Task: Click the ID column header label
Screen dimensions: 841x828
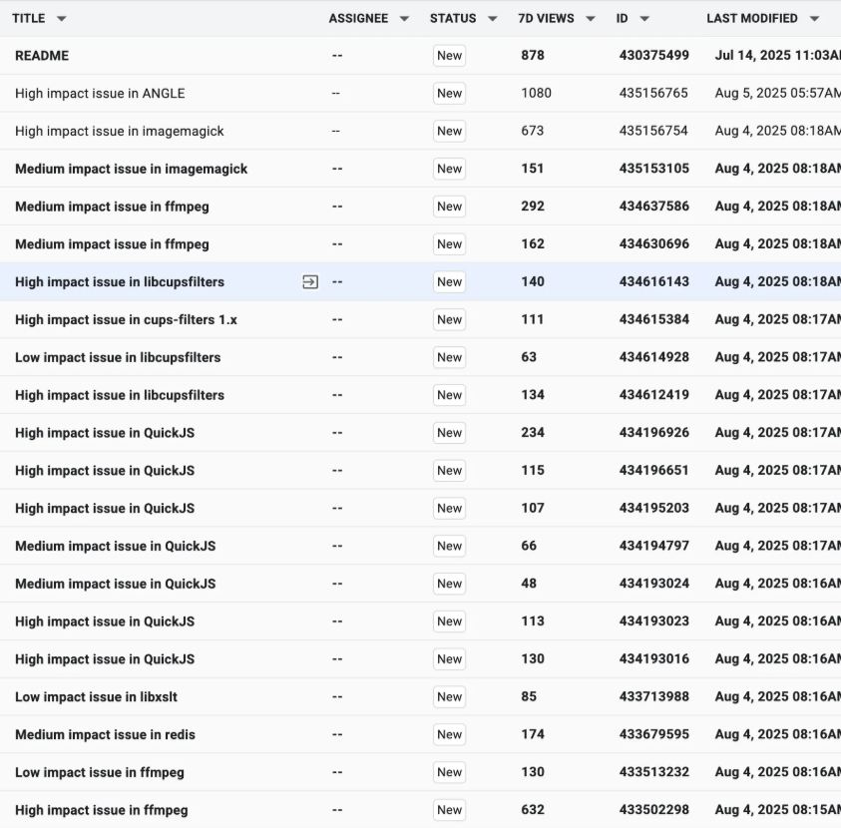Action: click(x=622, y=18)
